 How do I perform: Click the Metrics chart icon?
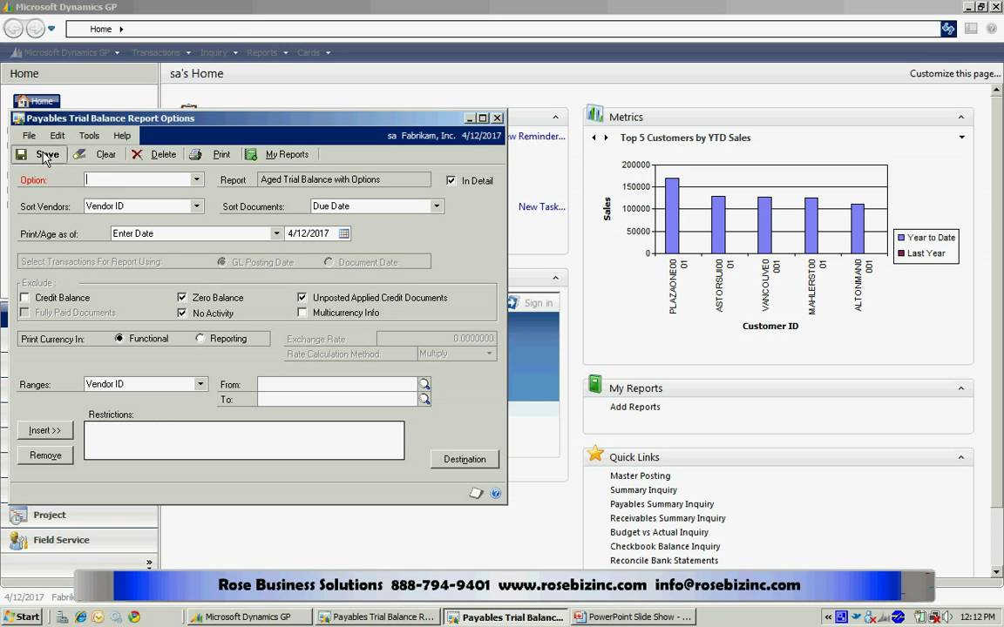(595, 114)
